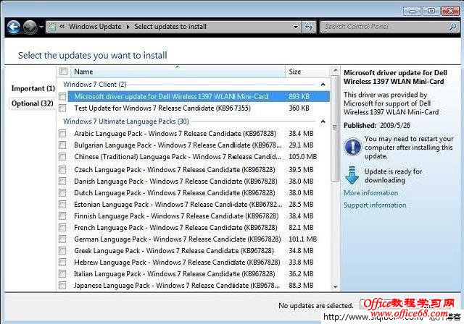Check the Greek Language Pack checkbox
Screen dimensions: 464x324
[x=62, y=250]
